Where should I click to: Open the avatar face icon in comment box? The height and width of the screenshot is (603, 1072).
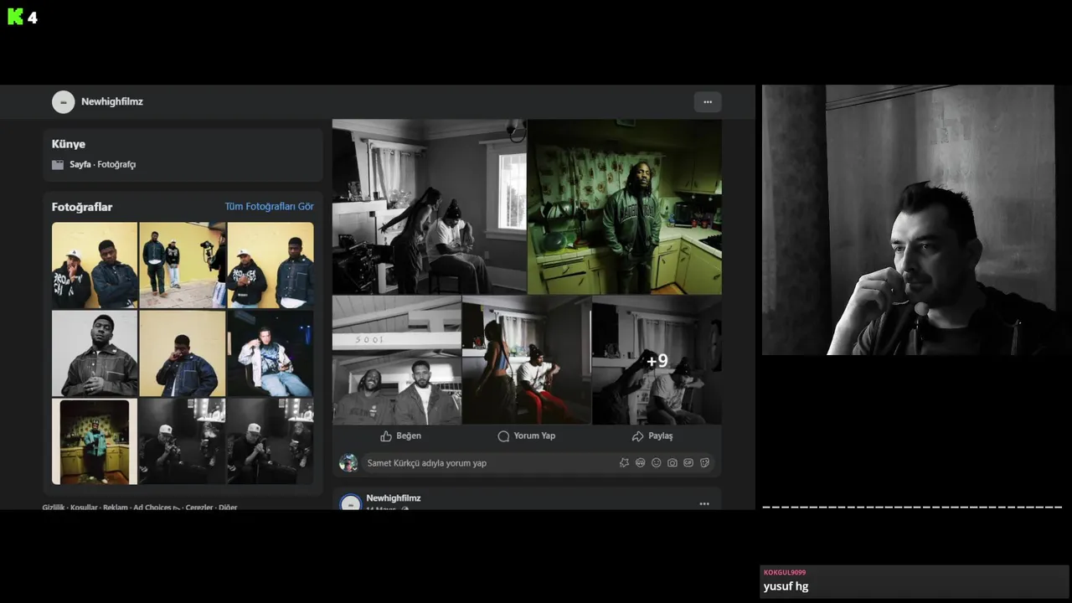pyautogui.click(x=640, y=462)
